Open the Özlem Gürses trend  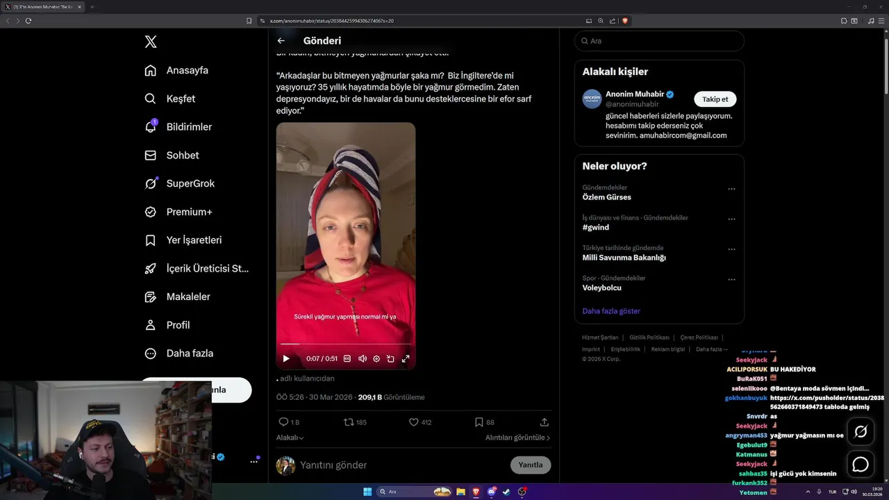coord(607,197)
